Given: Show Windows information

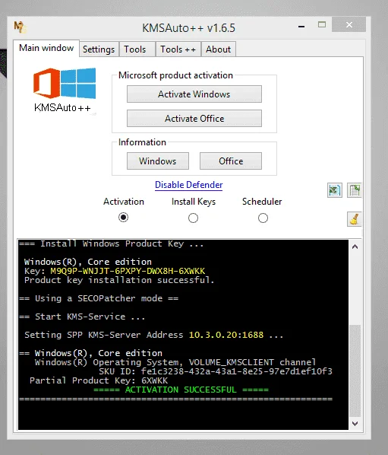Looking at the screenshot, I should [x=158, y=161].
